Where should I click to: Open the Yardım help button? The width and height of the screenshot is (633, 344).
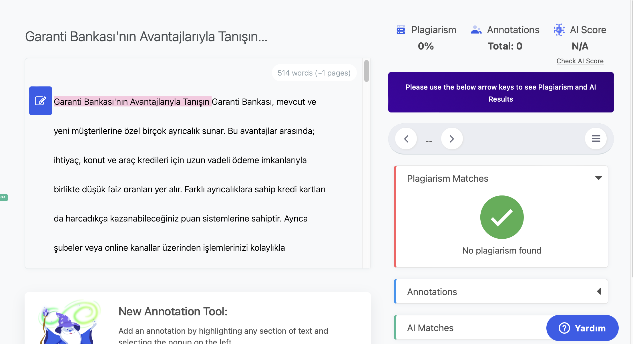point(582,328)
